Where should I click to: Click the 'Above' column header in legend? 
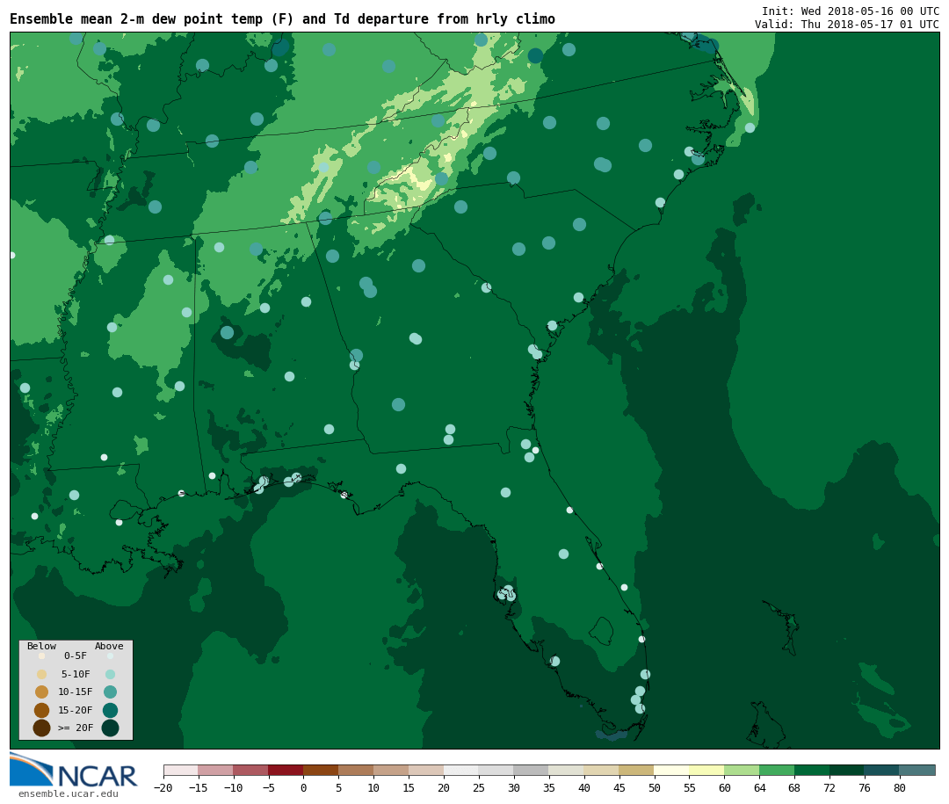[x=109, y=646]
